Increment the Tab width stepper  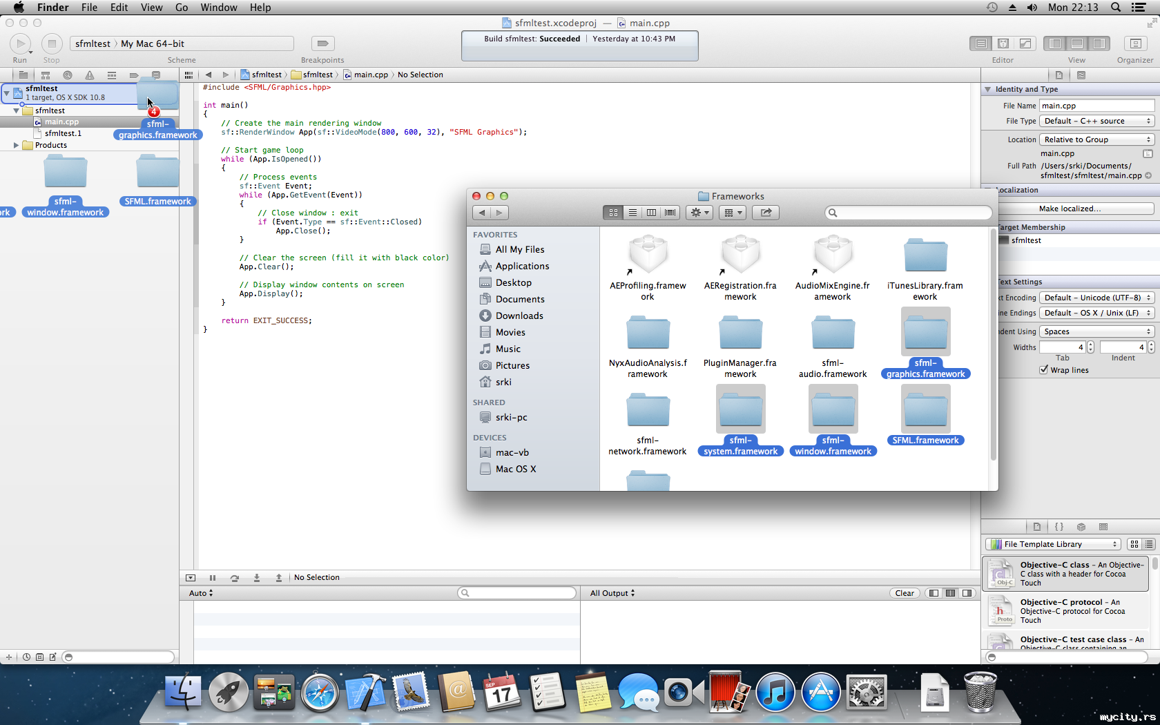(1090, 345)
